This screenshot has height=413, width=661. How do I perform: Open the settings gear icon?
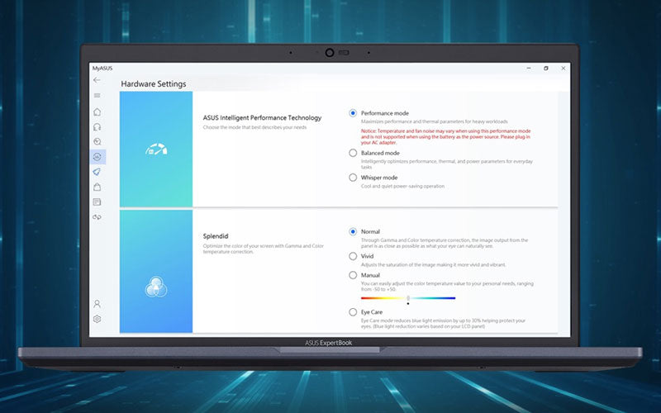(x=97, y=319)
